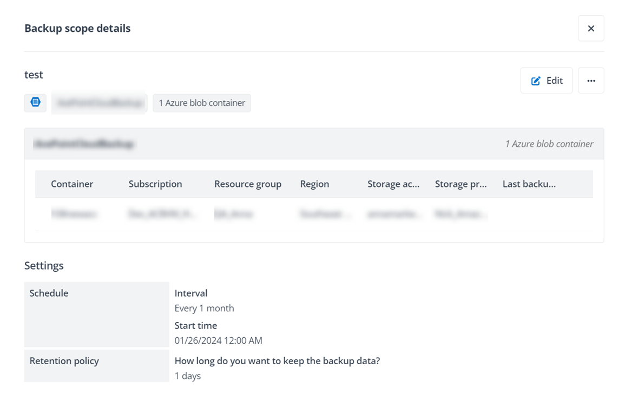
Task: Click the backup start time value
Action: (219, 340)
